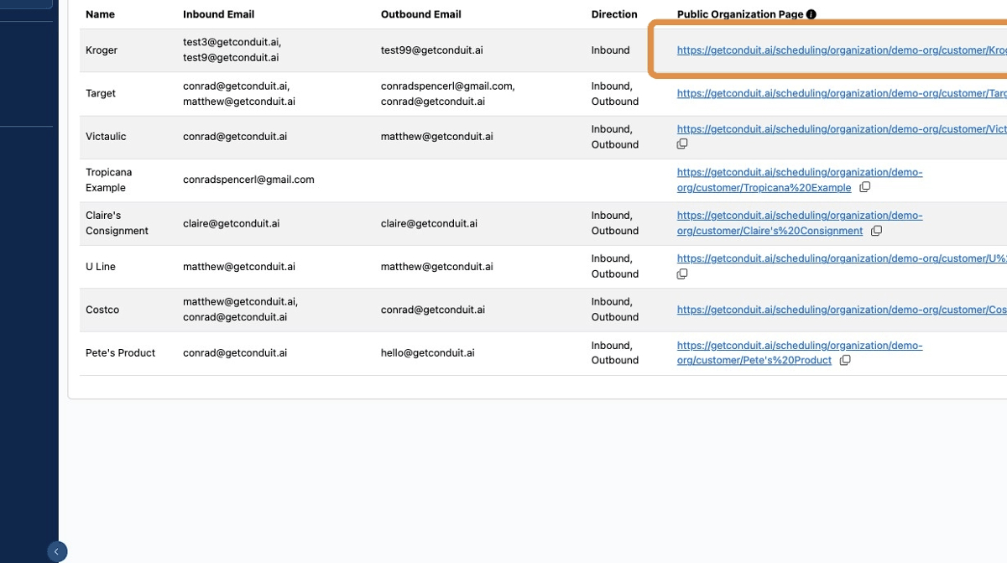Select the Target name cell

[101, 93]
